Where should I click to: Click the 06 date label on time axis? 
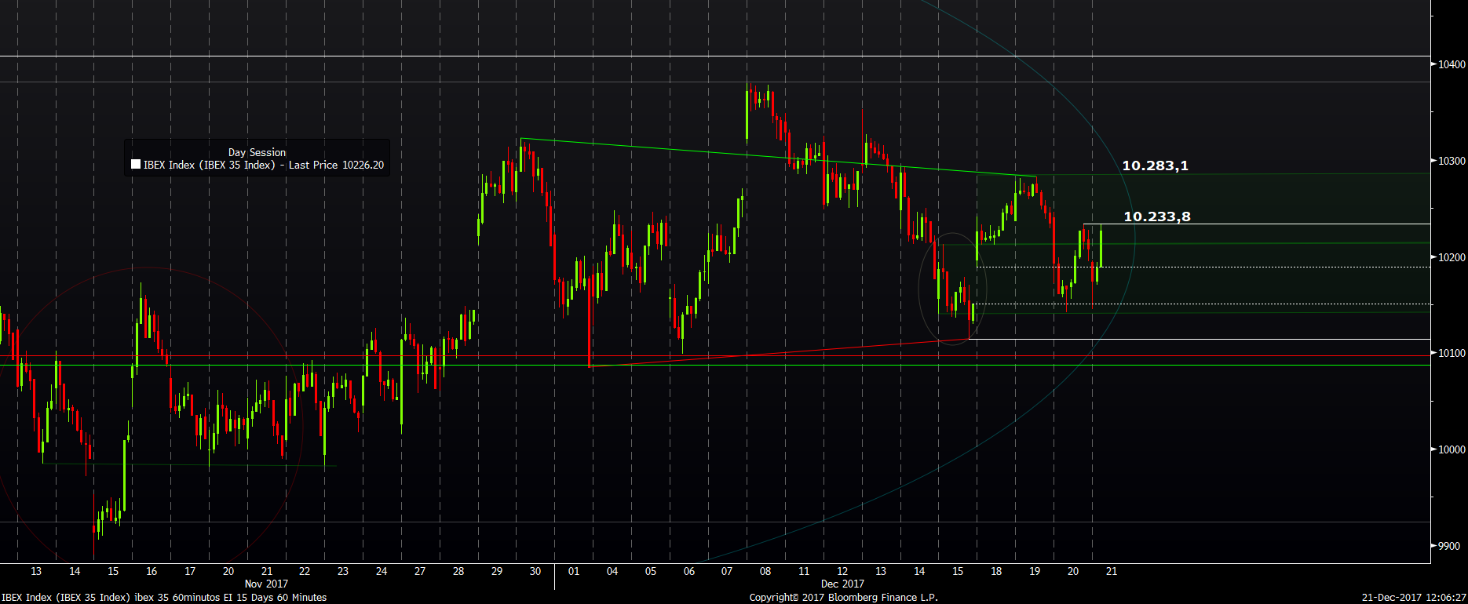point(689,571)
